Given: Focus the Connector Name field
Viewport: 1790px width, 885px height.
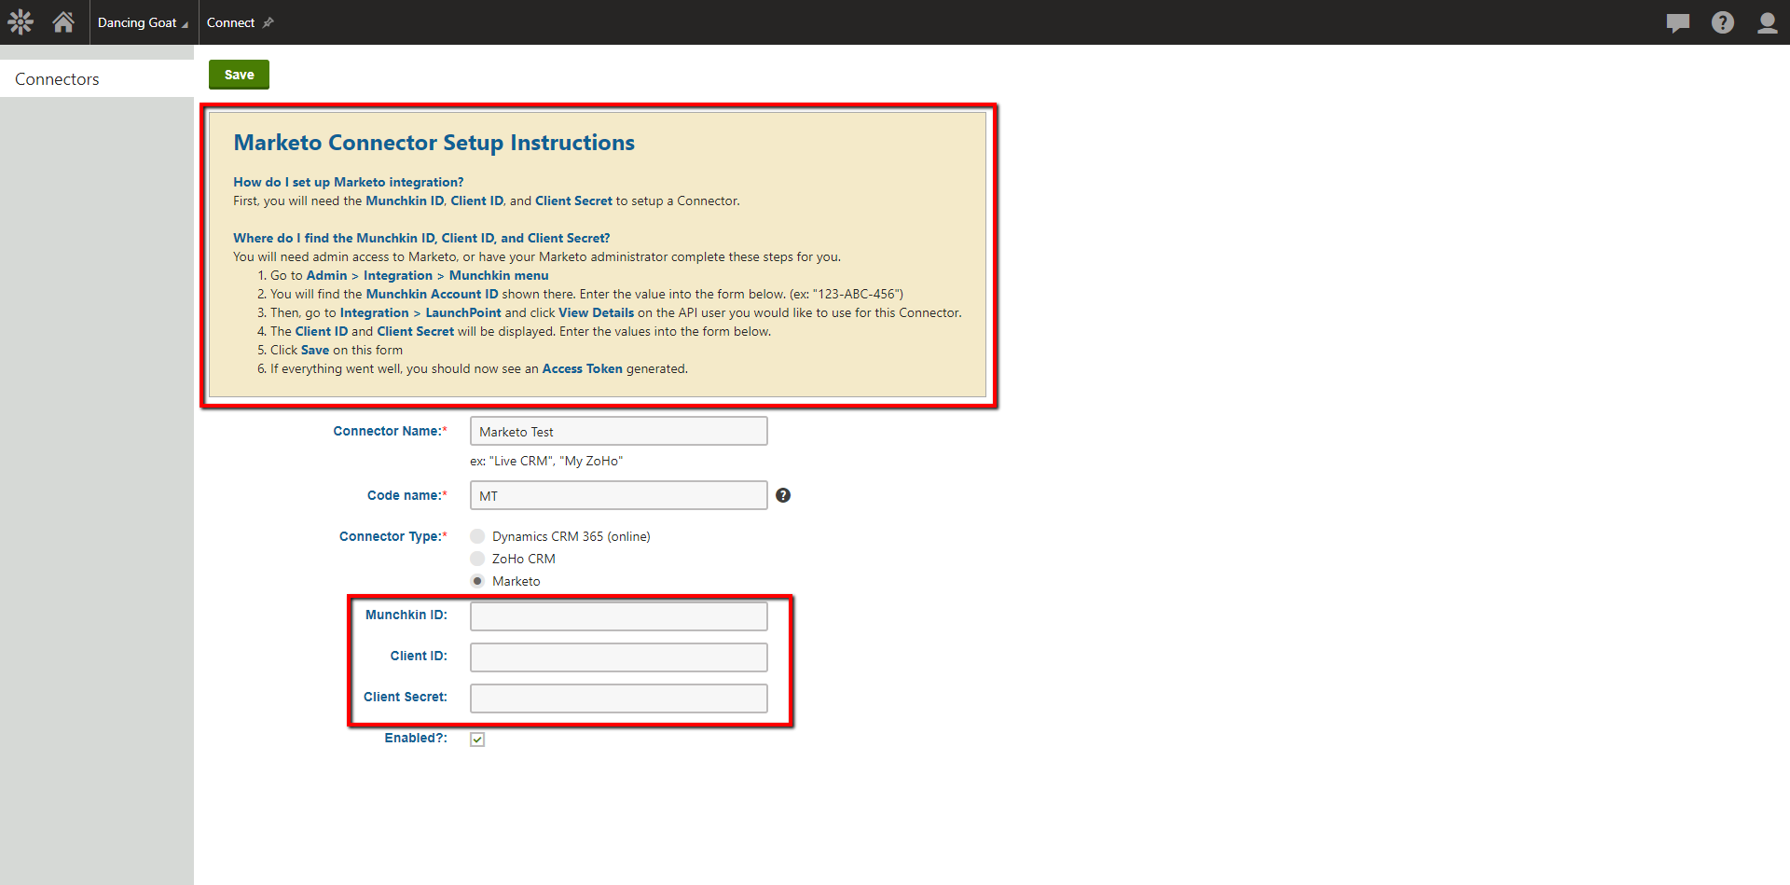Looking at the screenshot, I should [x=618, y=431].
